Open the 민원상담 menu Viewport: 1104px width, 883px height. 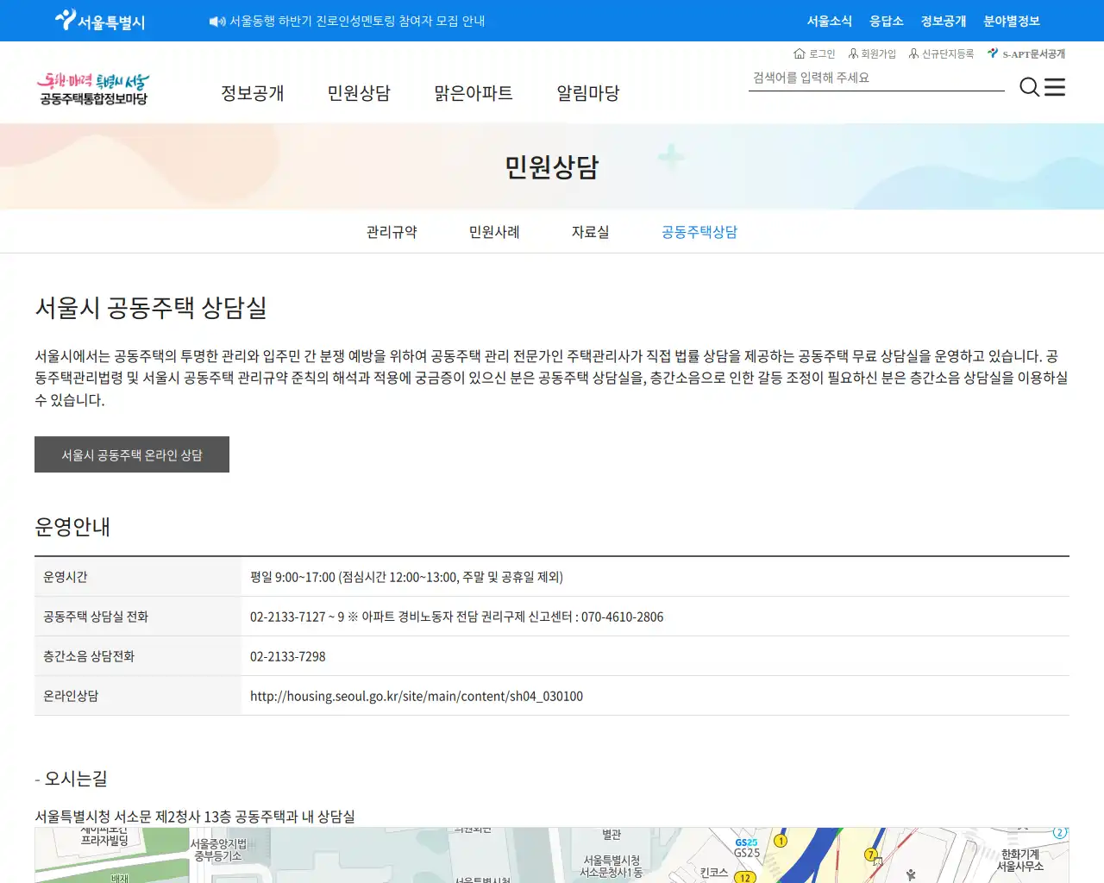click(x=359, y=93)
